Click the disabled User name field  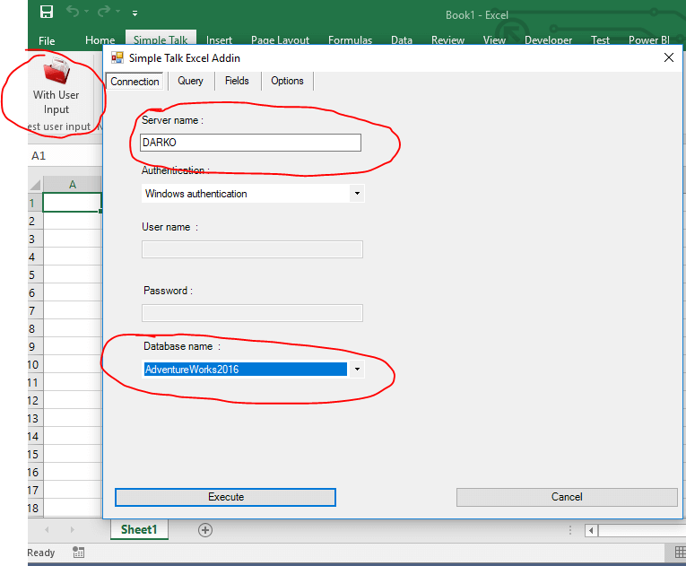(x=252, y=249)
